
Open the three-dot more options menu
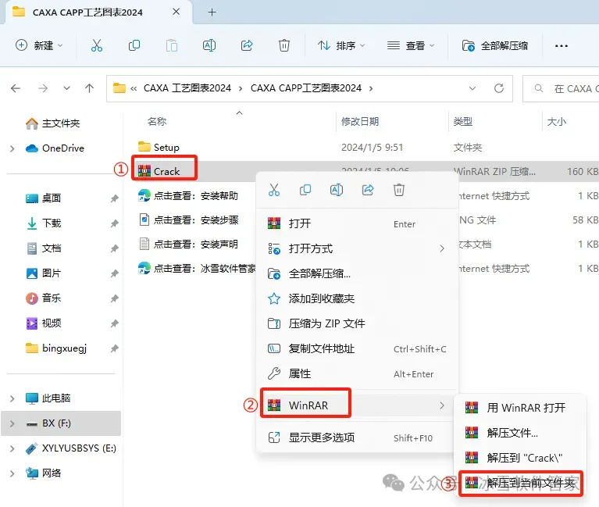click(x=562, y=46)
